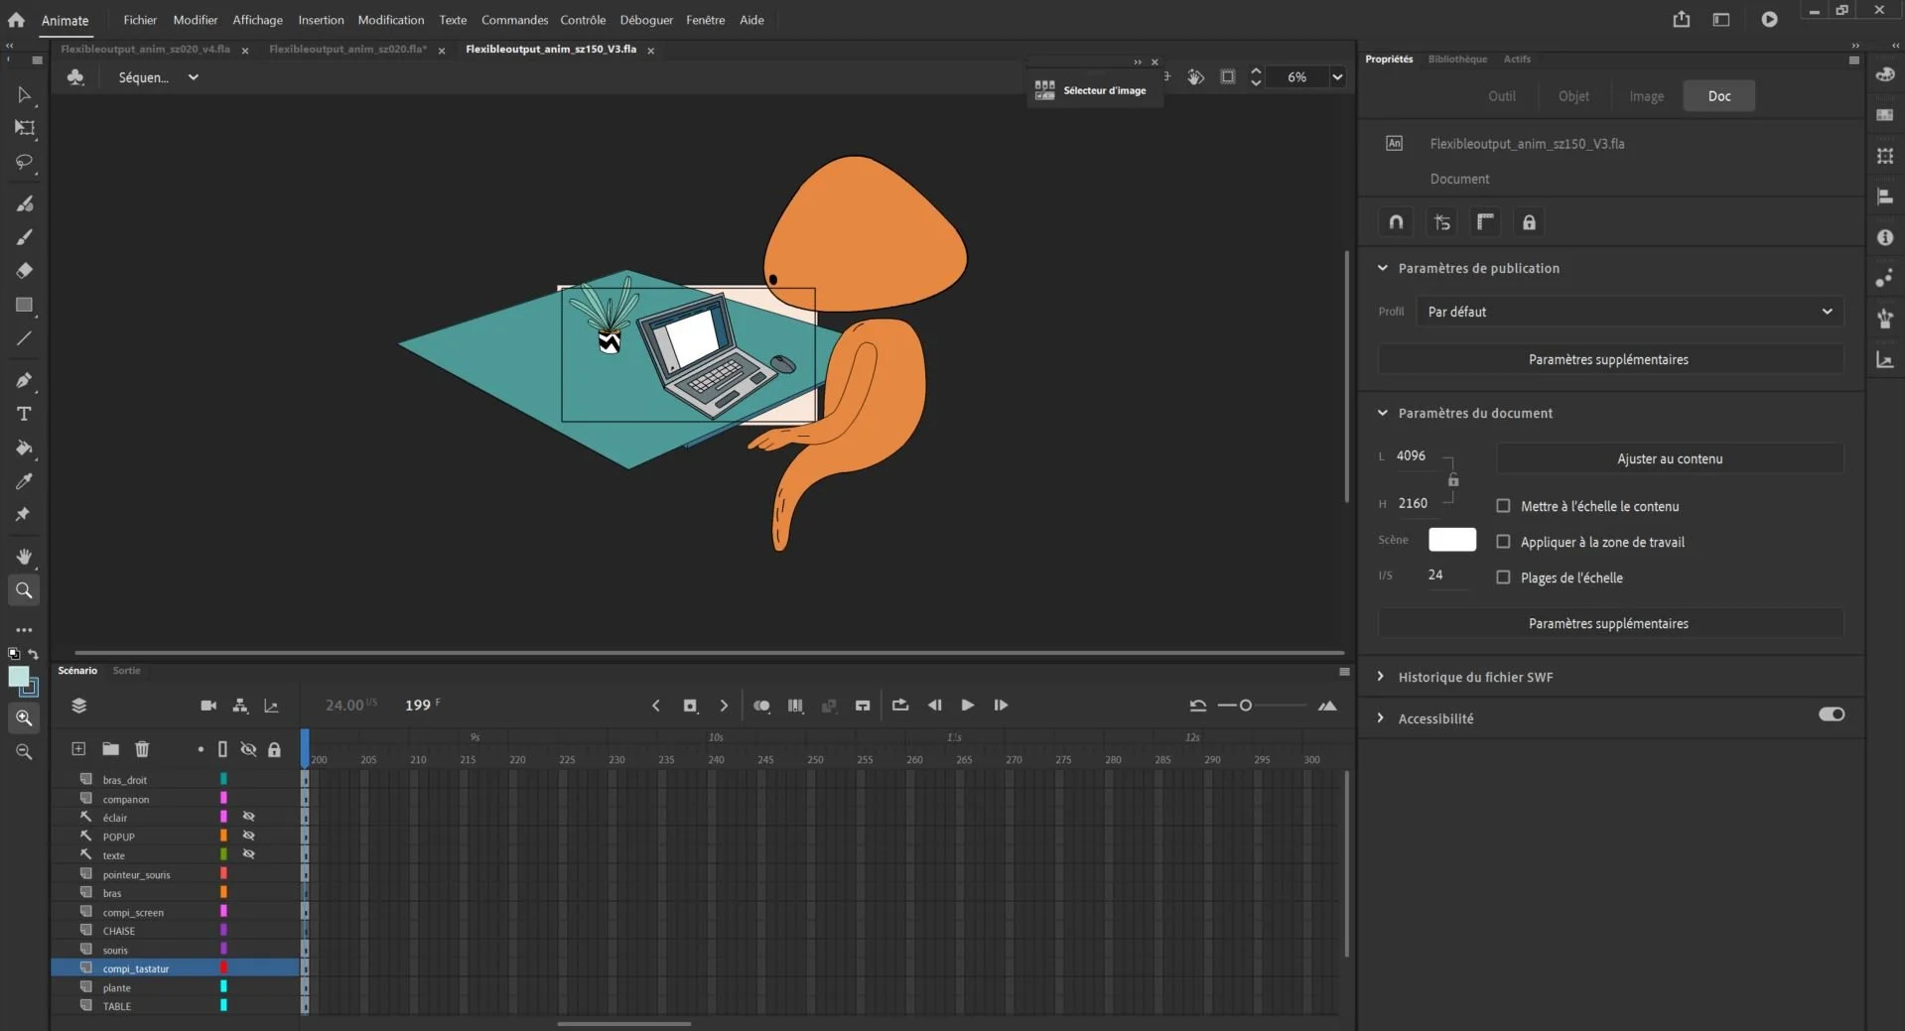The width and height of the screenshot is (1905, 1031).
Task: Collapse the Paramètres de publication section
Action: 1381,268
